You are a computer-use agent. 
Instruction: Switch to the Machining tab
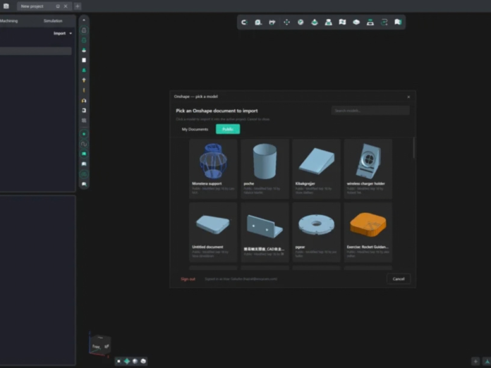tap(8, 21)
